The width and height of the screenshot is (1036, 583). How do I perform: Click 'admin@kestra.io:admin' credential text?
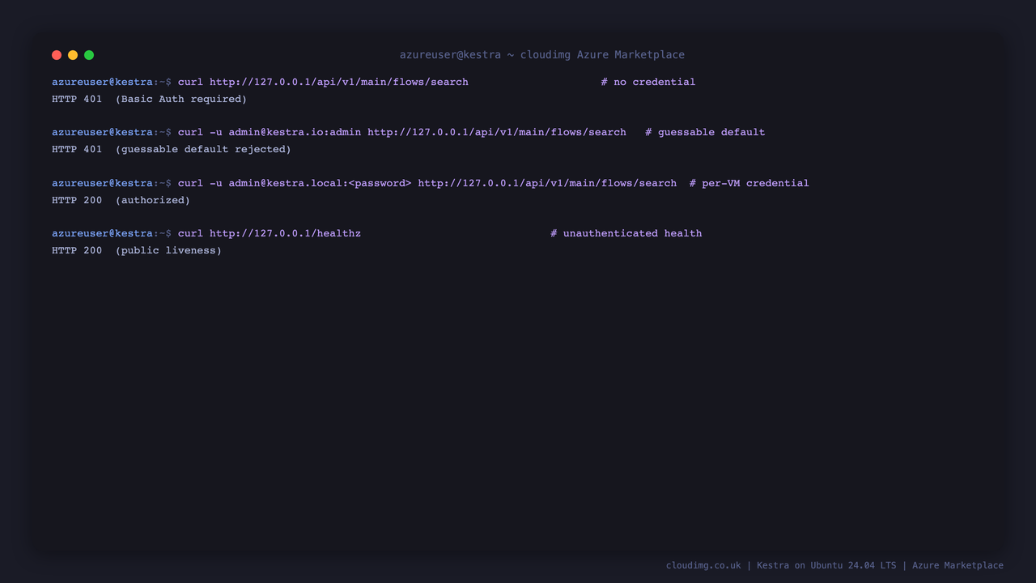(295, 132)
